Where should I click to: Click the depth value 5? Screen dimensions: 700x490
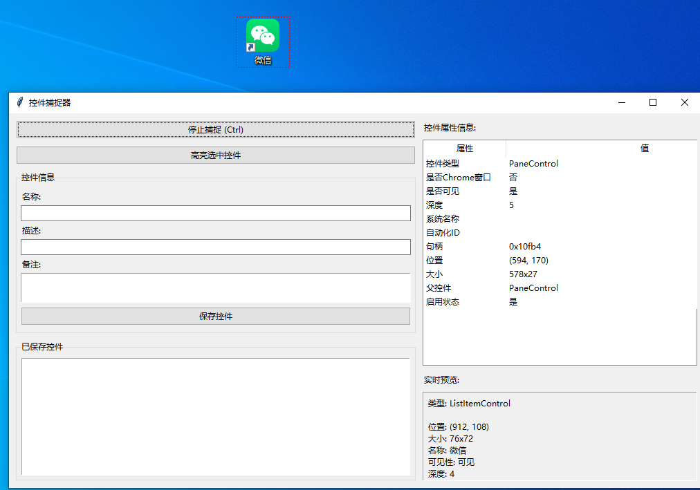pyautogui.click(x=512, y=205)
